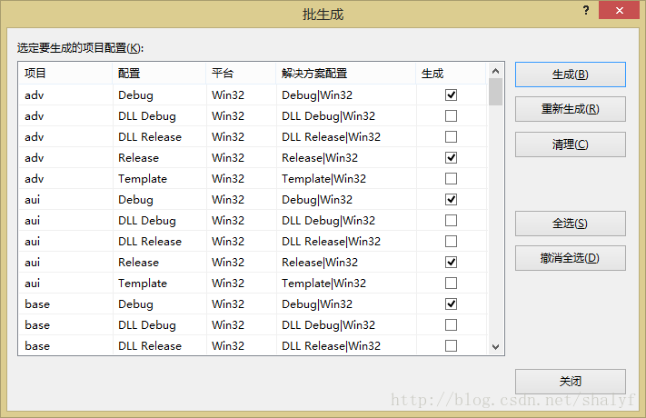Click the 重新生成(R) rebuild button
The width and height of the screenshot is (646, 418).
click(x=571, y=109)
